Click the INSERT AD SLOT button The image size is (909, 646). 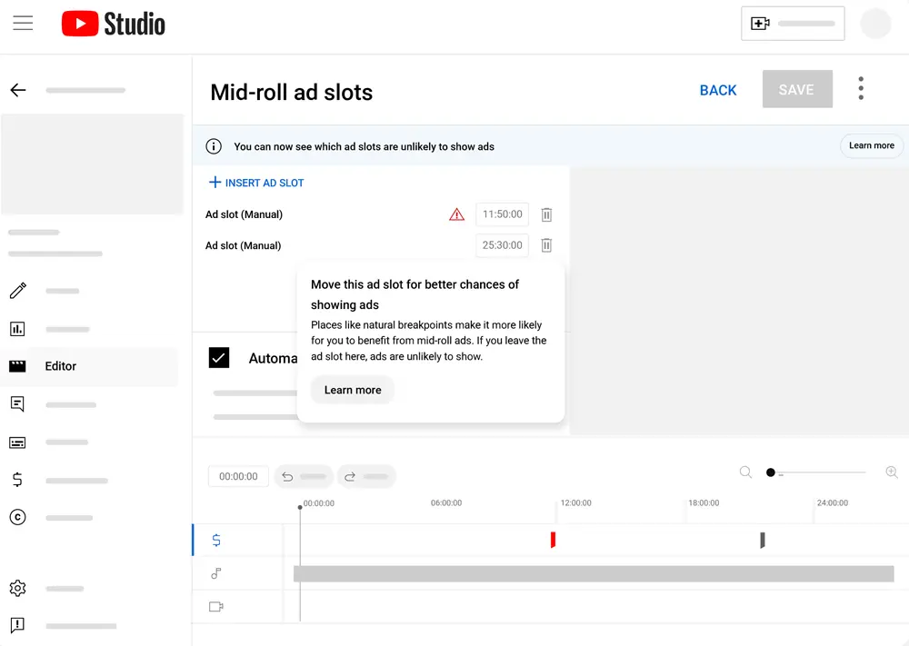coord(255,183)
